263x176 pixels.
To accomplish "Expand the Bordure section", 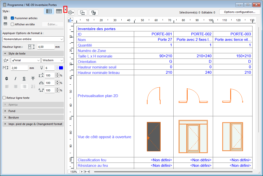I will 33,117.
